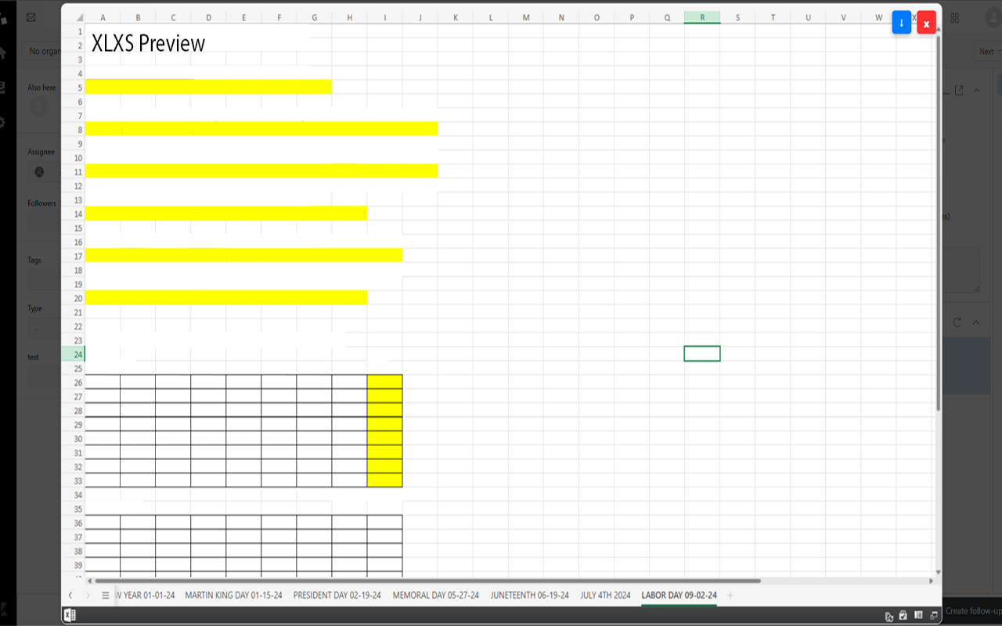Download the file with the blue arrow button
The image size is (1002, 626).
(x=901, y=23)
